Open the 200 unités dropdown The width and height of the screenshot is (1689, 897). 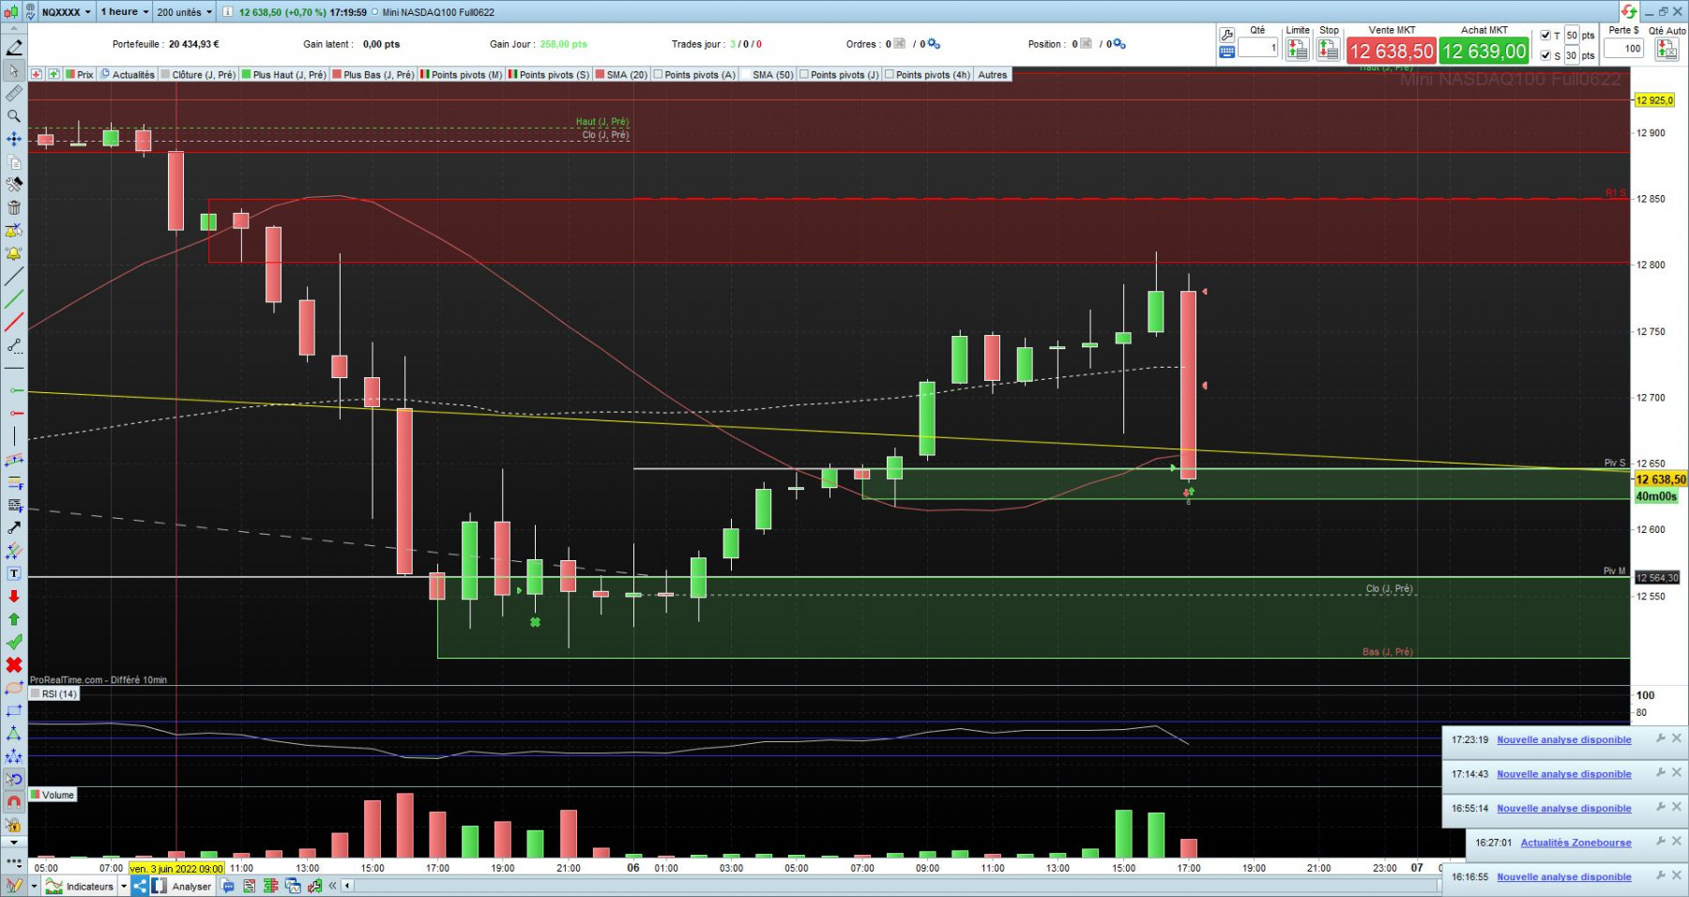pos(185,12)
